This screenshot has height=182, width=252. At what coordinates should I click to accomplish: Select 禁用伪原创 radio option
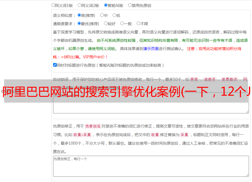coord(130,5)
